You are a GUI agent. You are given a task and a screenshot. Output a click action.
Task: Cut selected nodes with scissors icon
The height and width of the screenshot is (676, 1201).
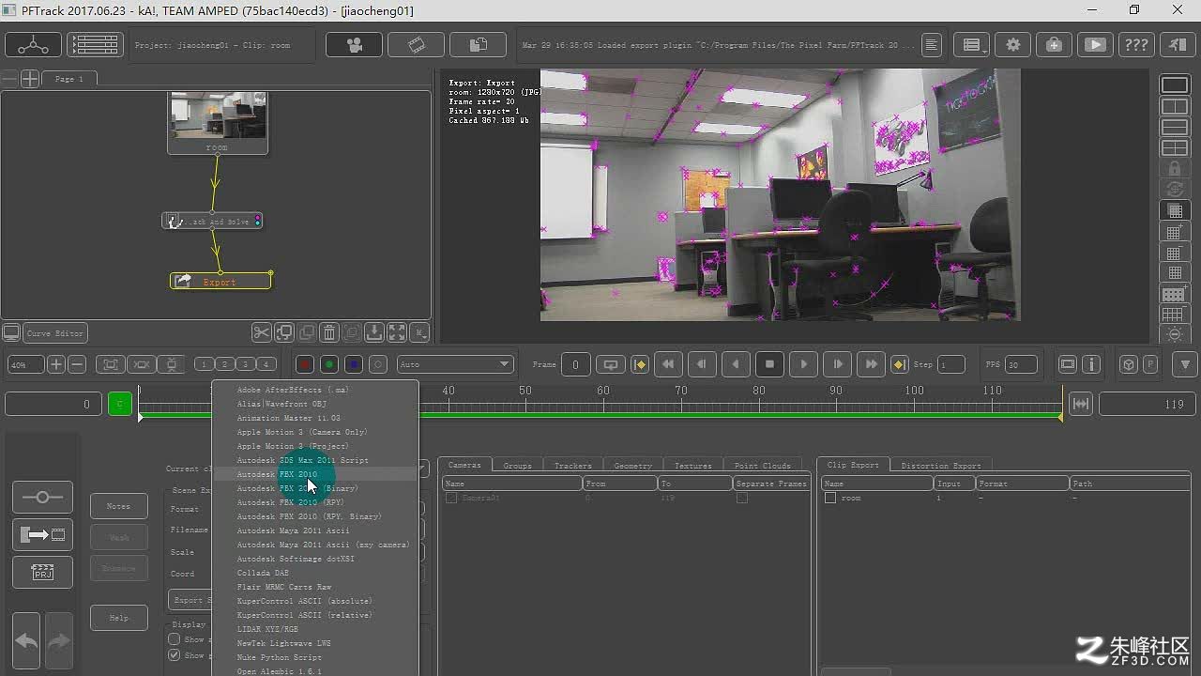[x=262, y=332]
